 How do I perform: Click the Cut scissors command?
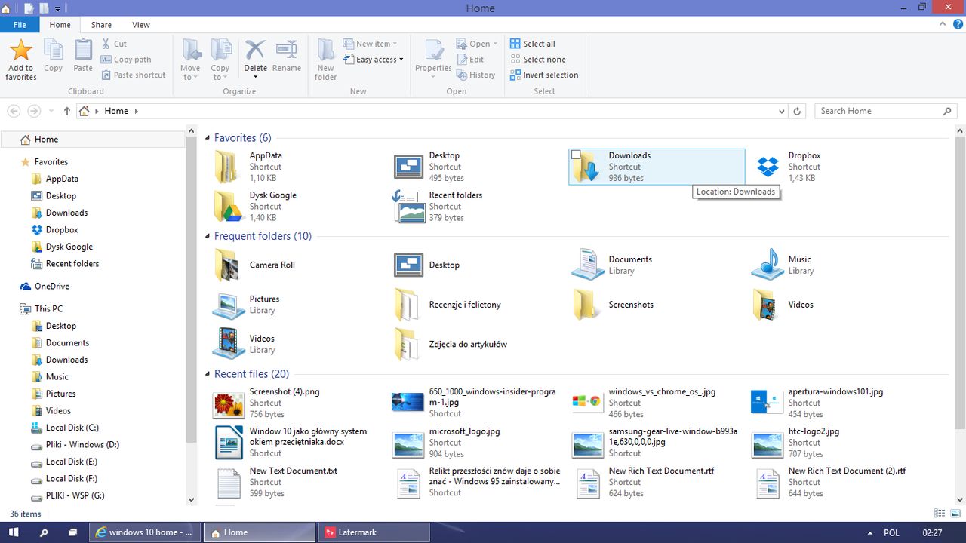coord(114,44)
